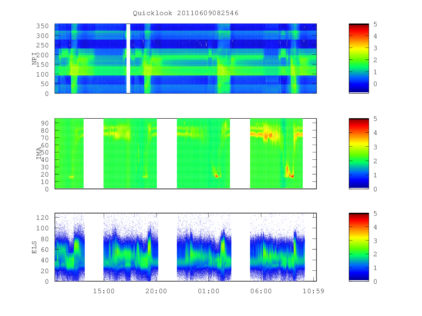The width and height of the screenshot is (422, 316).
Task: Select the 10:59 end time label
Action: (313, 291)
